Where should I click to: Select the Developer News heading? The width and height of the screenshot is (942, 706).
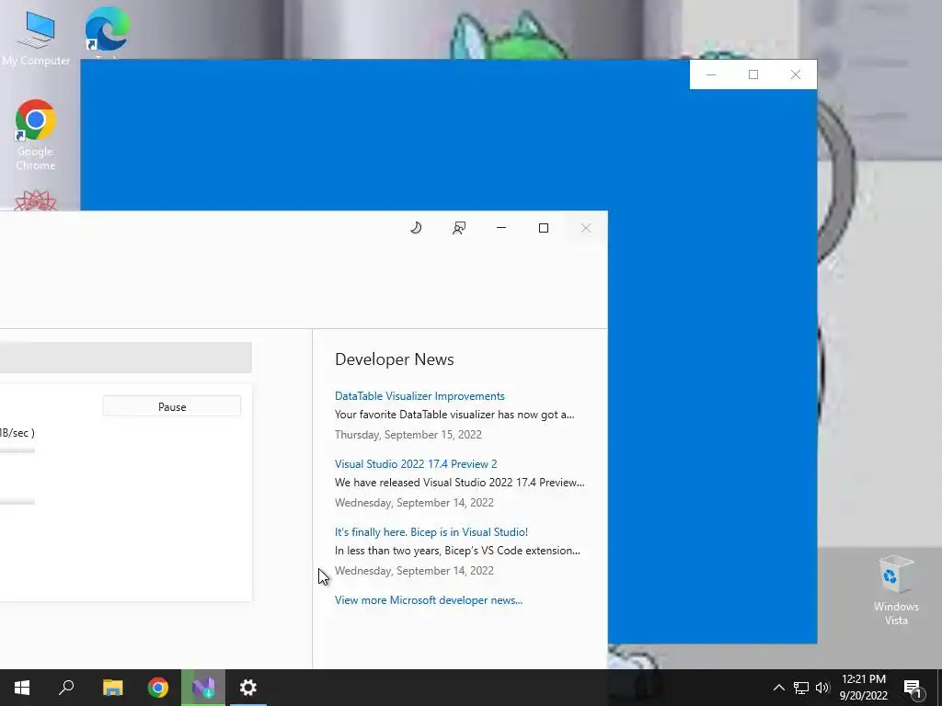394,359
